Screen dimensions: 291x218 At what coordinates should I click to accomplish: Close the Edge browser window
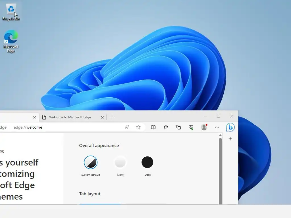(x=232, y=116)
